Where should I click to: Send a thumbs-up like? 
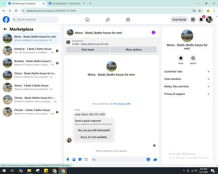click(x=155, y=160)
